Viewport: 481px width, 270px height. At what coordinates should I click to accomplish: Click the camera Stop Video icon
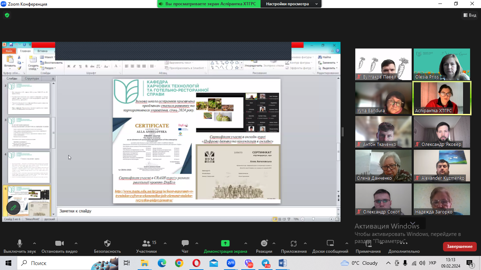(60, 243)
